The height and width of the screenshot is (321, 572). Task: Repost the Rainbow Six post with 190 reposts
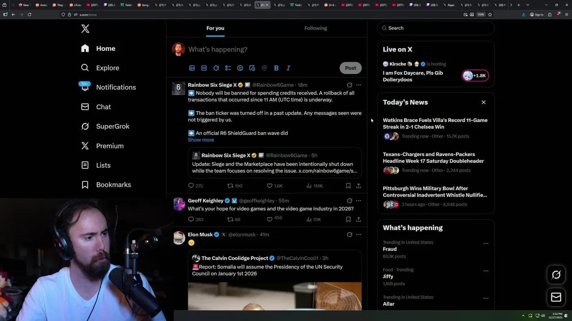[x=235, y=186]
